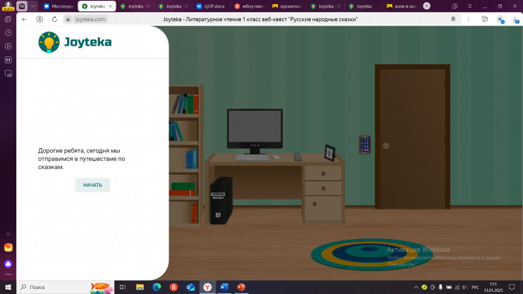Image resolution: width=523 pixels, height=294 pixels.
Task: Expand the tab group dropdown arrow
Action: 32,6
